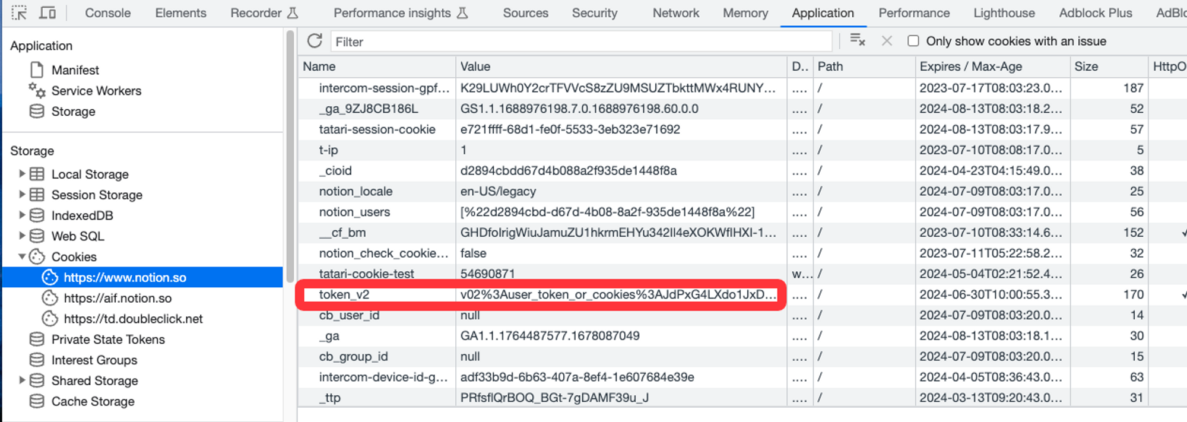Click the Local Storage table icon

click(37, 174)
